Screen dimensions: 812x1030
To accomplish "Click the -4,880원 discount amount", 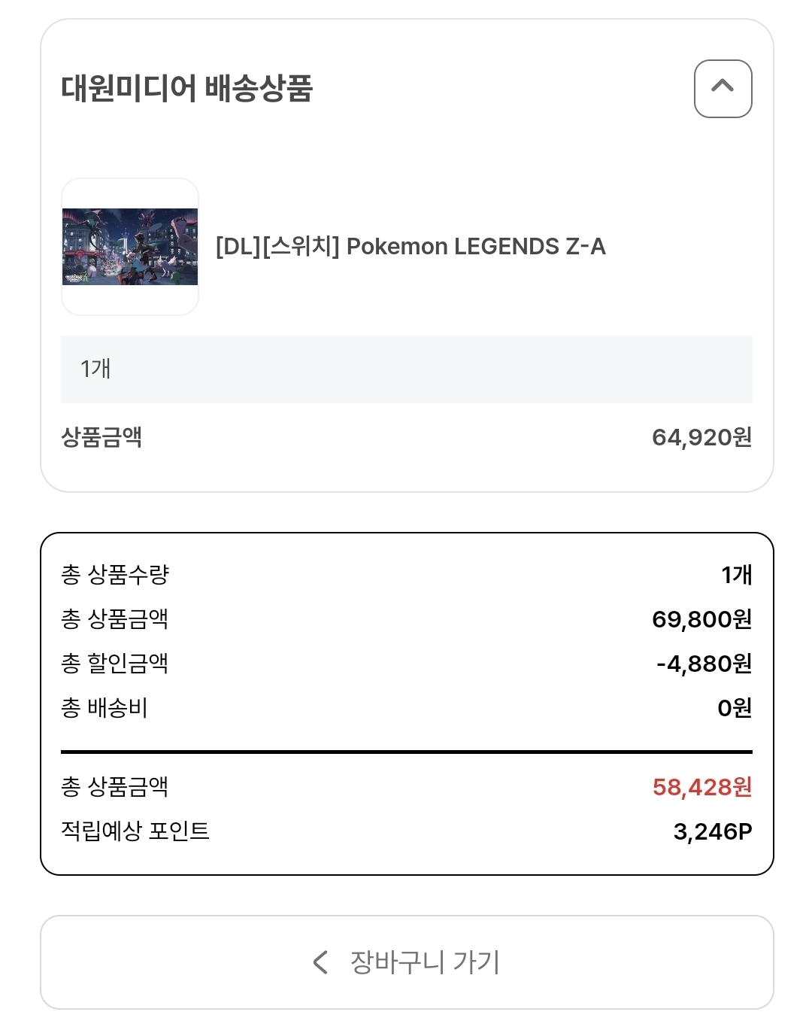I will [704, 664].
